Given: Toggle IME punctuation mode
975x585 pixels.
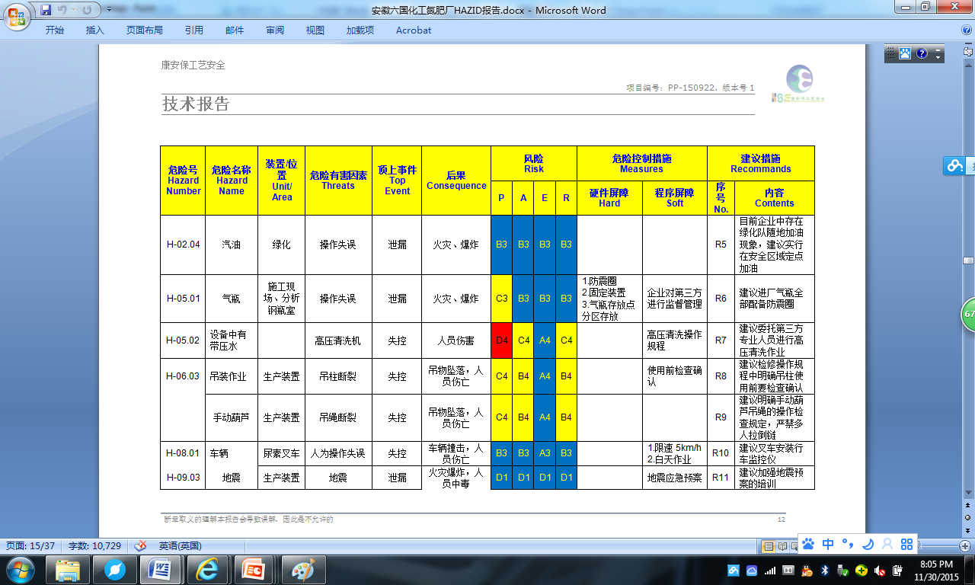Looking at the screenshot, I should coord(847,544).
